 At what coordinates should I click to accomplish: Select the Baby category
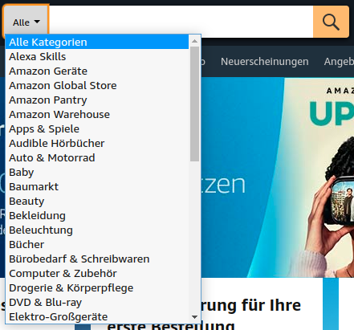click(x=97, y=172)
